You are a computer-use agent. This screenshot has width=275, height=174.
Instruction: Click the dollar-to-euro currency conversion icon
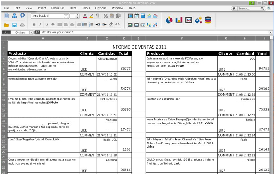(x=149, y=25)
